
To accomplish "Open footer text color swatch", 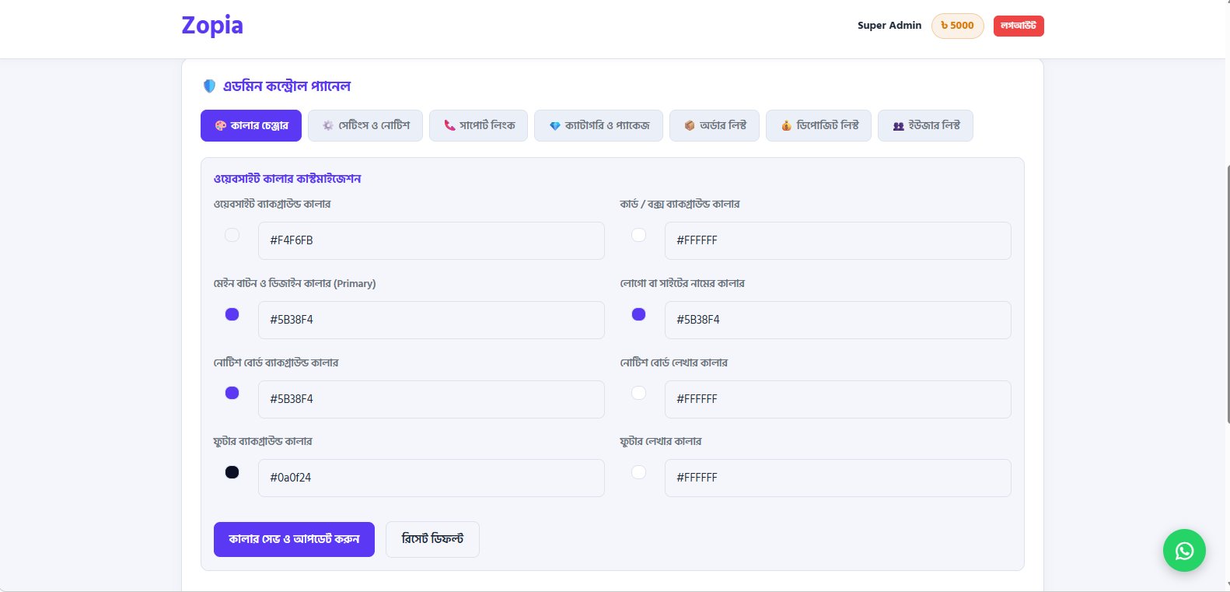I will tap(638, 472).
